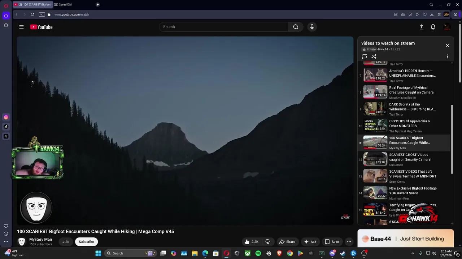Open the YouTube create/upload icon
Screen dimensions: 462x259
coord(421,27)
